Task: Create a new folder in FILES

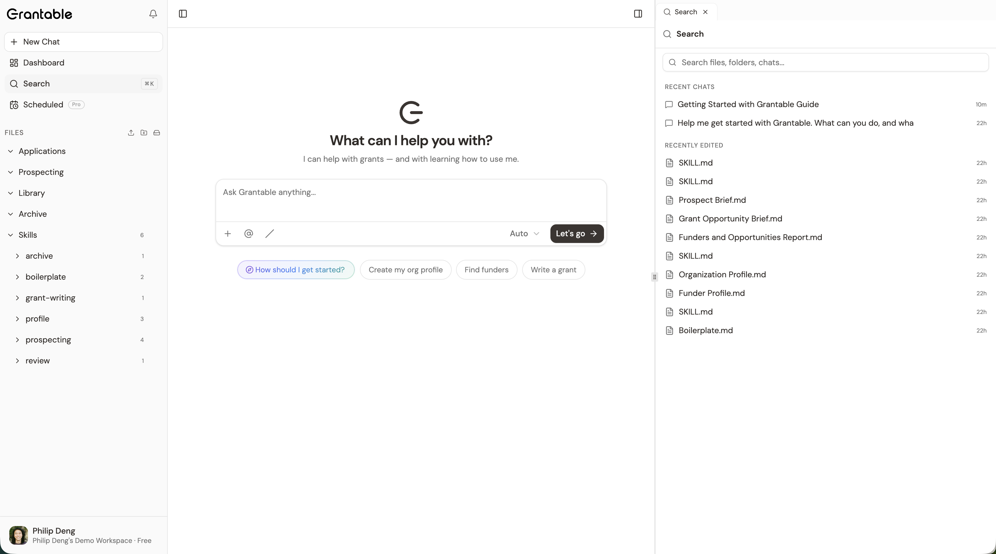Action: click(144, 132)
